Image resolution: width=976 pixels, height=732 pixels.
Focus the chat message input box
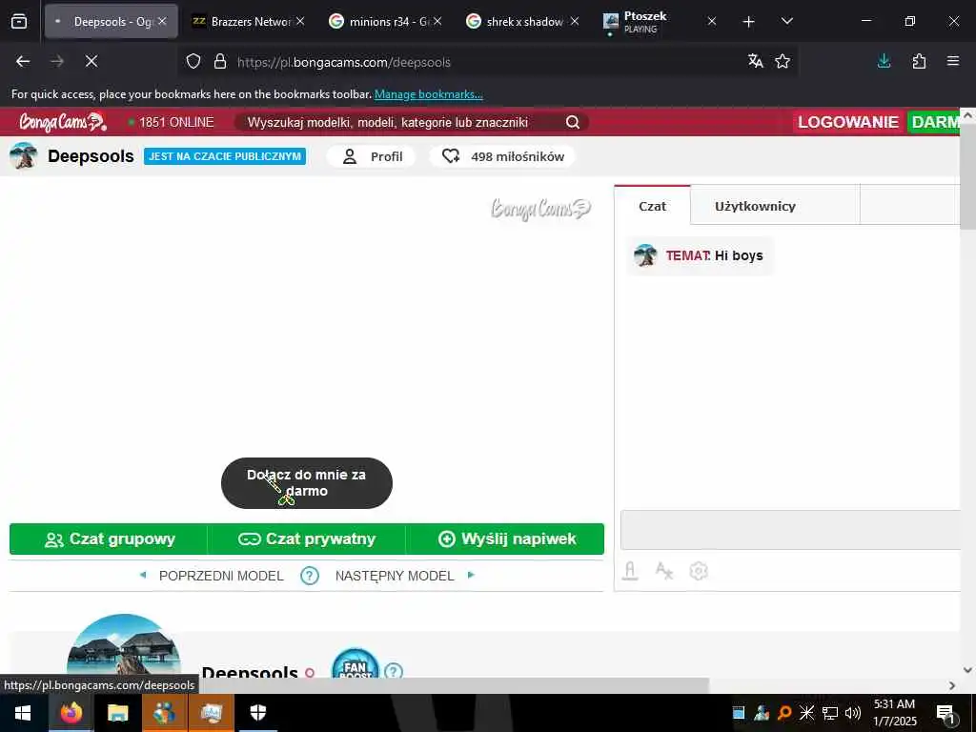790,530
